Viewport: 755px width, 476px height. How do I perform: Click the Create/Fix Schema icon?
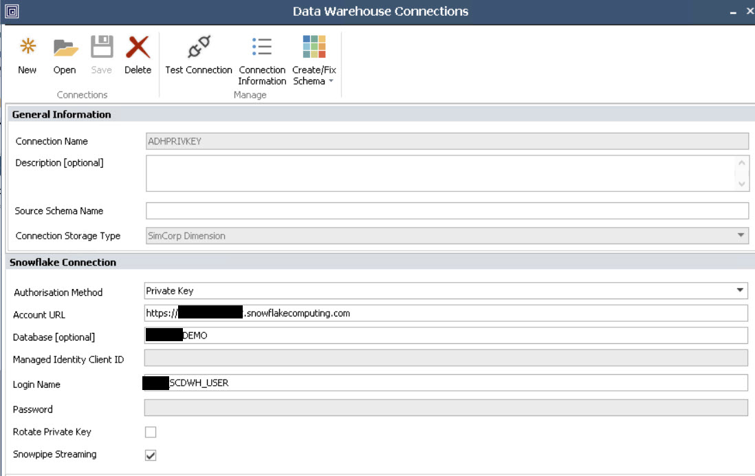(314, 47)
